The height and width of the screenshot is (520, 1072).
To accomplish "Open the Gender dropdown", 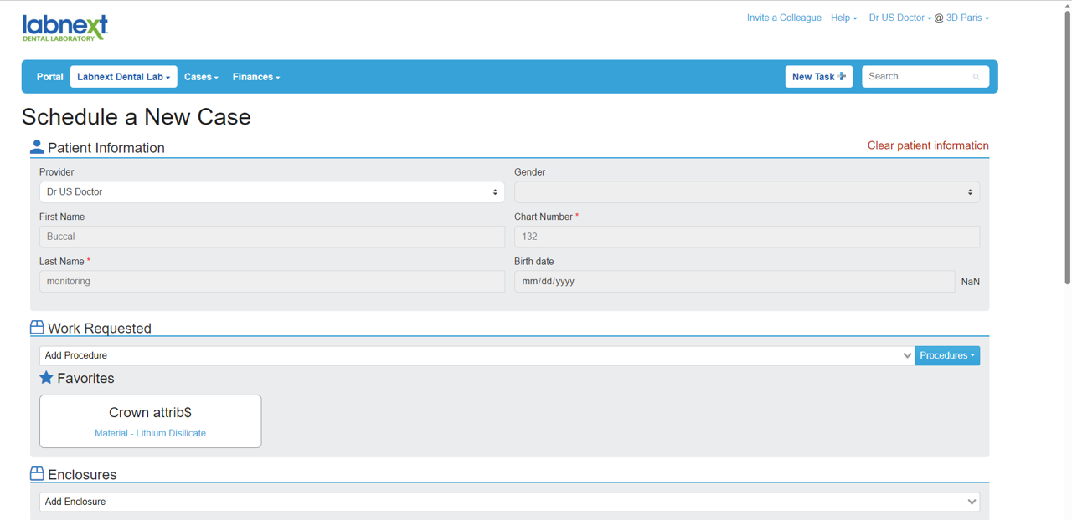I will pos(746,192).
